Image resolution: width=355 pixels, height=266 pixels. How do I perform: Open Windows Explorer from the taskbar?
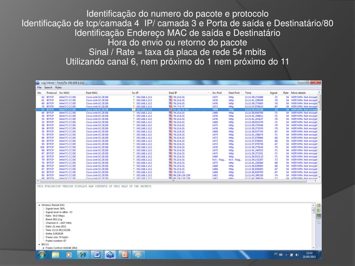click(55, 255)
